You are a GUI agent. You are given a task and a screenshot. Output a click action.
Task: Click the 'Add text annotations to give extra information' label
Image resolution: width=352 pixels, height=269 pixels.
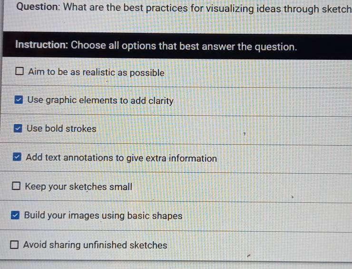point(121,158)
